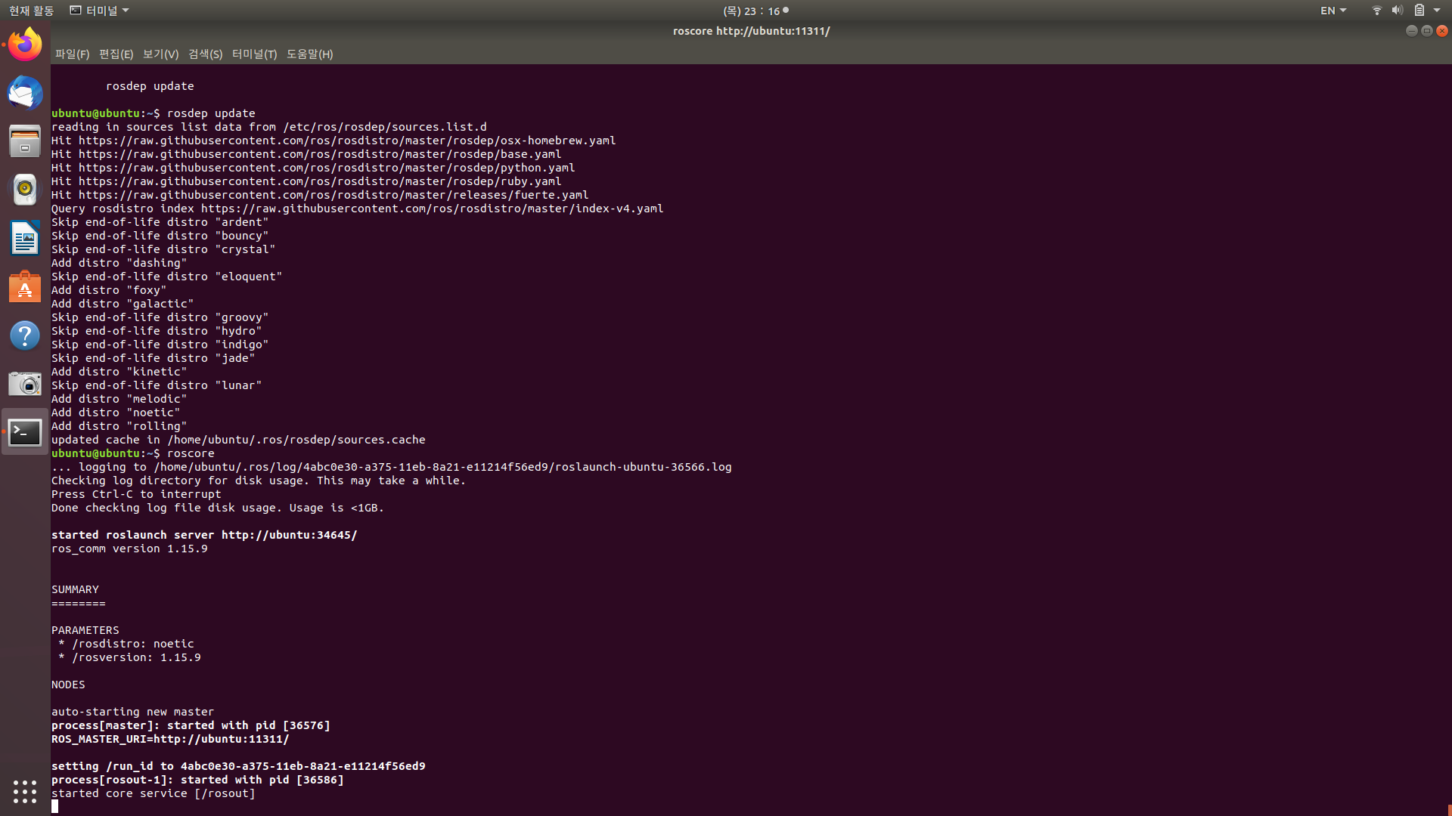Screen dimensions: 1452x816
Task: Open the Wi-Fi network indicator
Action: [1376, 11]
